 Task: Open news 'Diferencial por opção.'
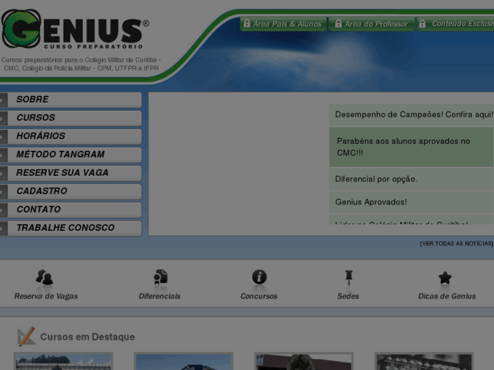coord(412,179)
